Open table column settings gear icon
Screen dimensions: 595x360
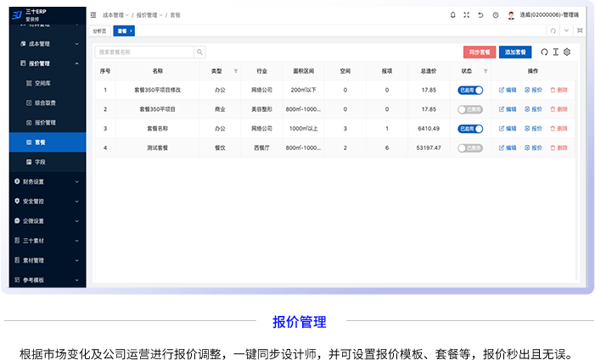[567, 52]
